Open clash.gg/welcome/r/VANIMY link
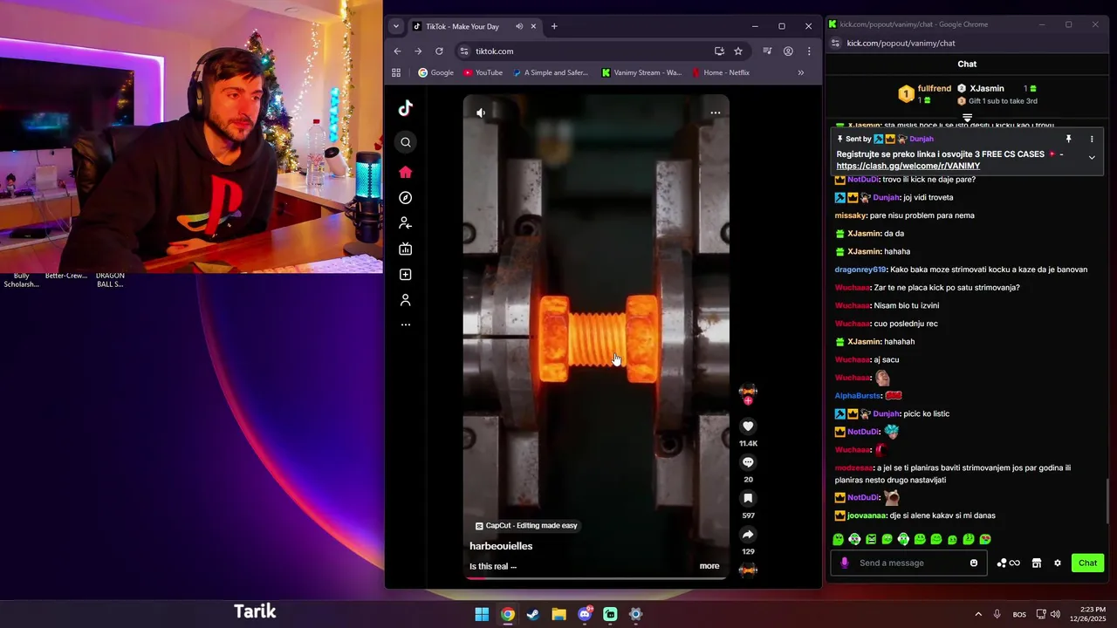Viewport: 1117px width, 628px height. (908, 166)
